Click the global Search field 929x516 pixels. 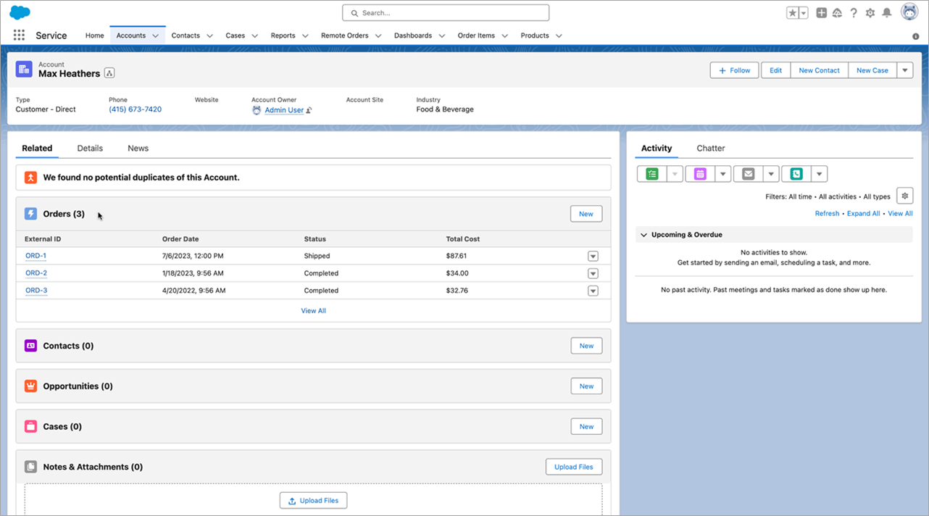tap(446, 13)
